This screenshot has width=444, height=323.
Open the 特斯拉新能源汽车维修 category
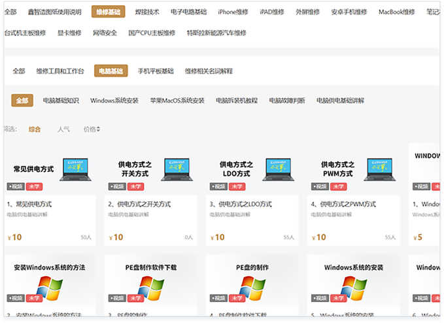point(216,33)
